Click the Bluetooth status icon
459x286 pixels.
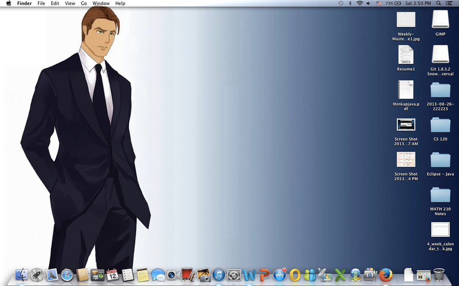350,3
